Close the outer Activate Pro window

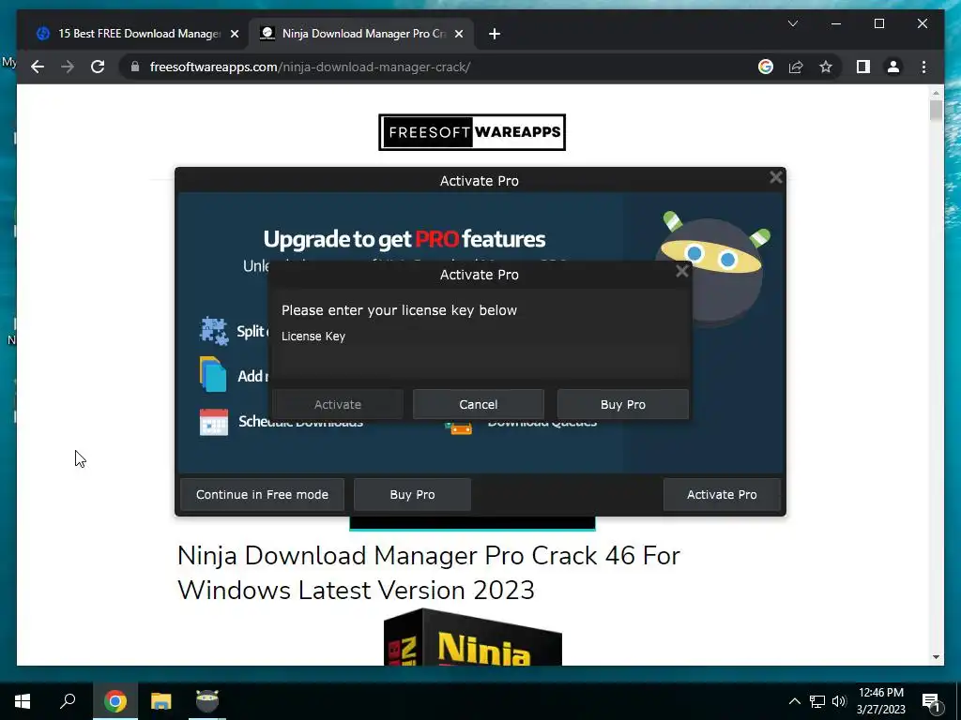click(776, 177)
